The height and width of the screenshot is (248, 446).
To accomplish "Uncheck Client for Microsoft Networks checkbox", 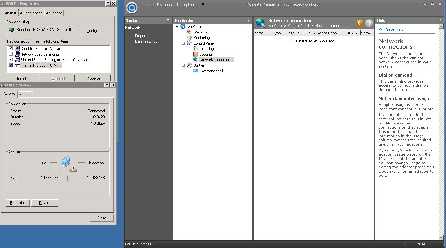I will click(x=11, y=48).
